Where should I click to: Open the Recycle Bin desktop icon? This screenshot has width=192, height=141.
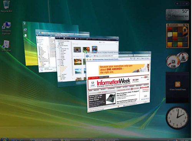tap(6, 7)
